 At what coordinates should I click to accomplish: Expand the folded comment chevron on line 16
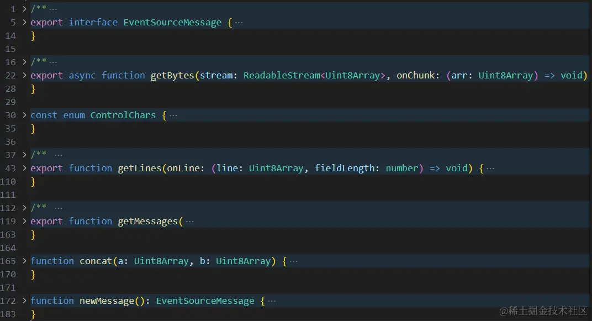coord(24,61)
